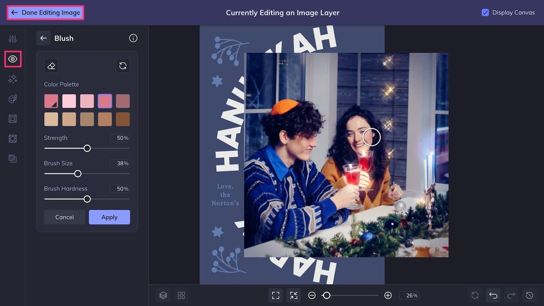Click the fit-to-screen icon
This screenshot has height=306, width=544.
coord(275,295)
